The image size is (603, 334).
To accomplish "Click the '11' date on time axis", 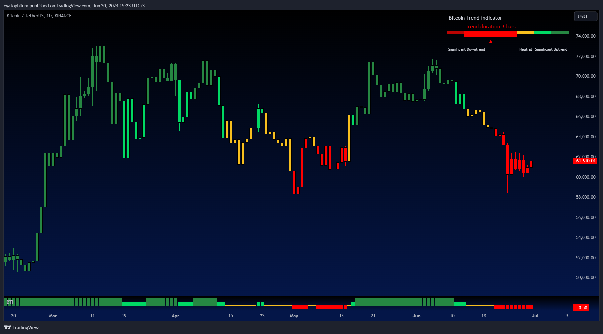I will point(92,316).
